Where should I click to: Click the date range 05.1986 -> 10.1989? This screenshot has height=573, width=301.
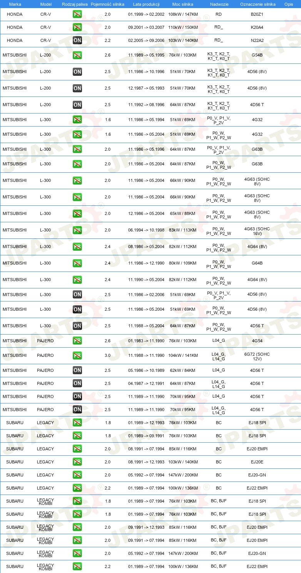pos(146,370)
